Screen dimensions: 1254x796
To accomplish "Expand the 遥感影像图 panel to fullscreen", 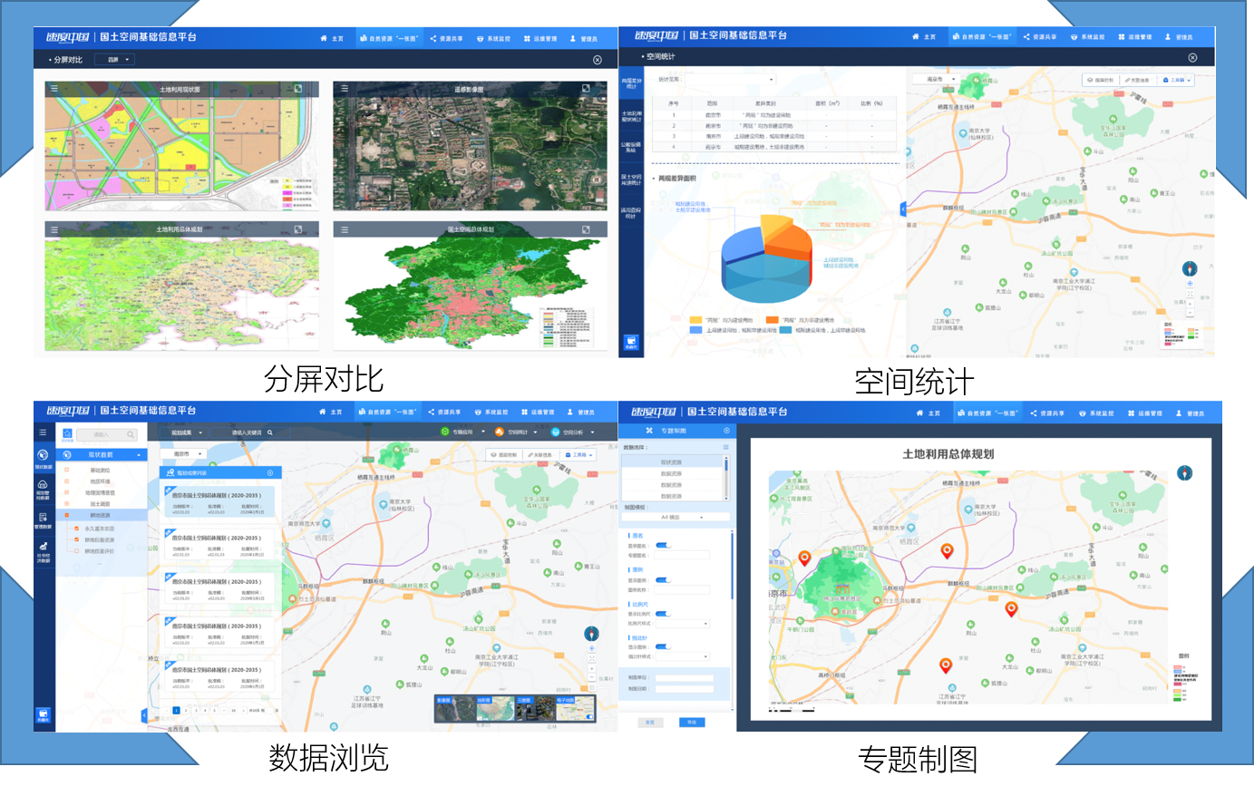I will [x=586, y=89].
